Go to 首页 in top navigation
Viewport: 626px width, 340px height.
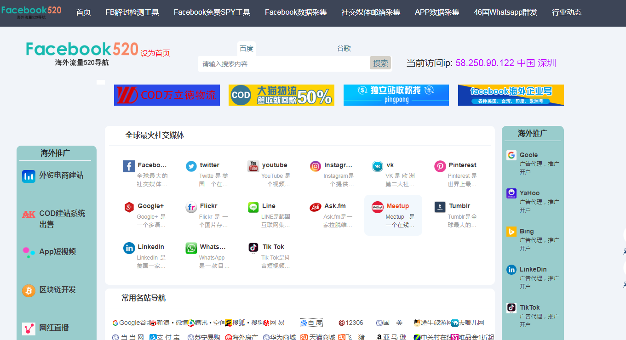click(x=83, y=12)
